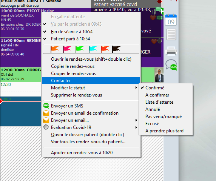Click the printer icon in sidebar
Viewport: 216px width, 181px height.
click(171, 51)
